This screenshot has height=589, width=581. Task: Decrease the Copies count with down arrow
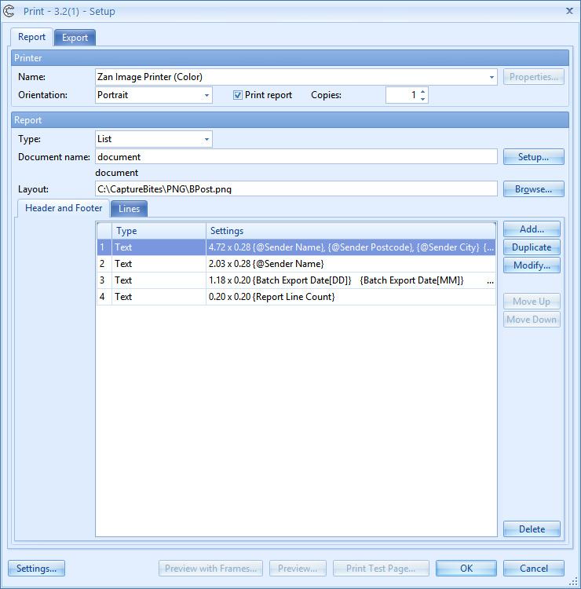[x=423, y=99]
